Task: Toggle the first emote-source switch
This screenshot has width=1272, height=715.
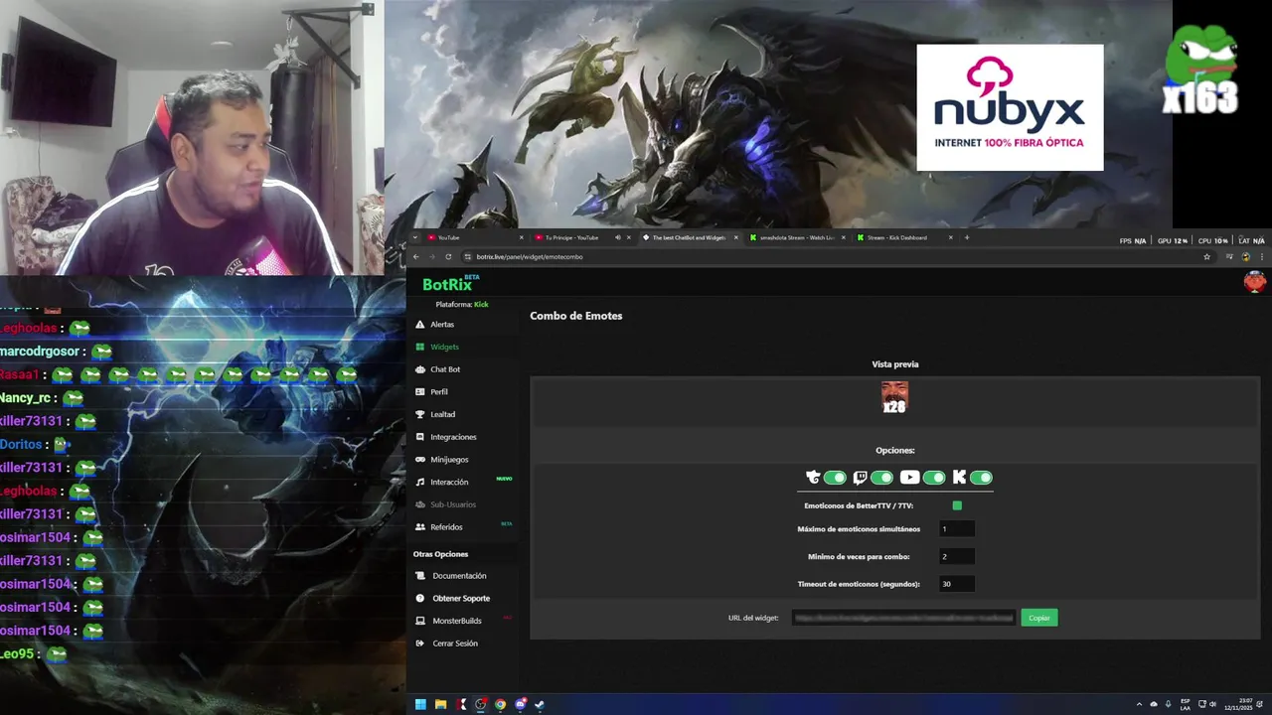Action: click(x=835, y=478)
